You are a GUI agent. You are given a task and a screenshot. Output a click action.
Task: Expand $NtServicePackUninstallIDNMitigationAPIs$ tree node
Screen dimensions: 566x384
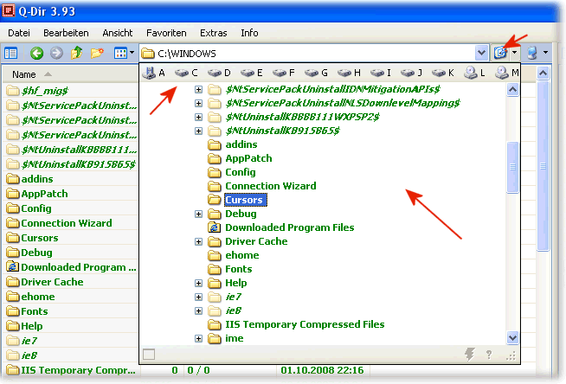tap(198, 89)
